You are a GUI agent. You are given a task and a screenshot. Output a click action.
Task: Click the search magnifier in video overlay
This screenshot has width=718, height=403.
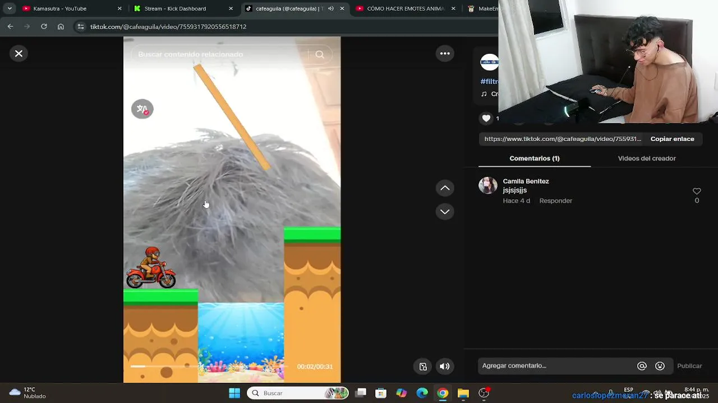click(320, 54)
